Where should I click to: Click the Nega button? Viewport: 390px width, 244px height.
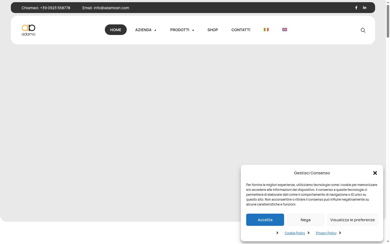coord(305,220)
